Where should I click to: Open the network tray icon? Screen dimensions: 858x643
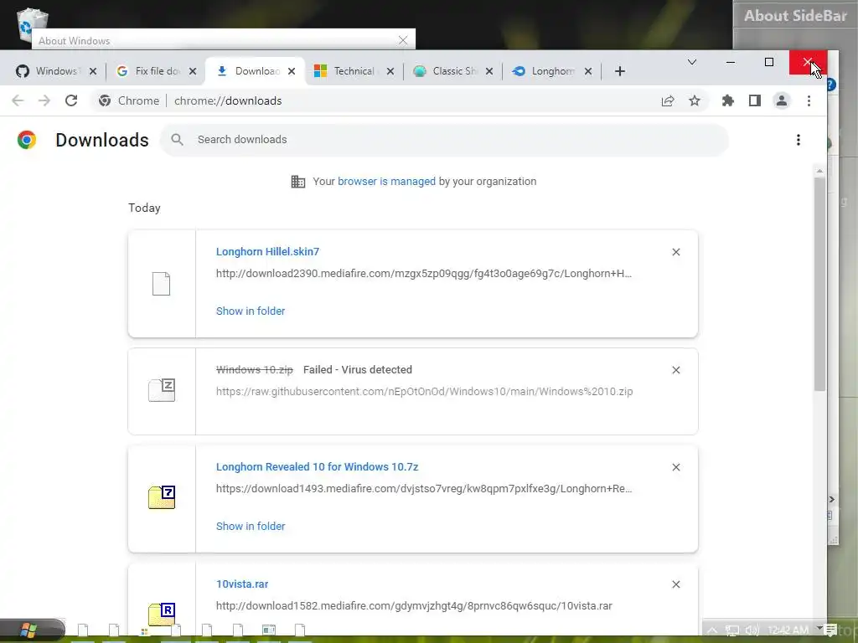[732, 630]
